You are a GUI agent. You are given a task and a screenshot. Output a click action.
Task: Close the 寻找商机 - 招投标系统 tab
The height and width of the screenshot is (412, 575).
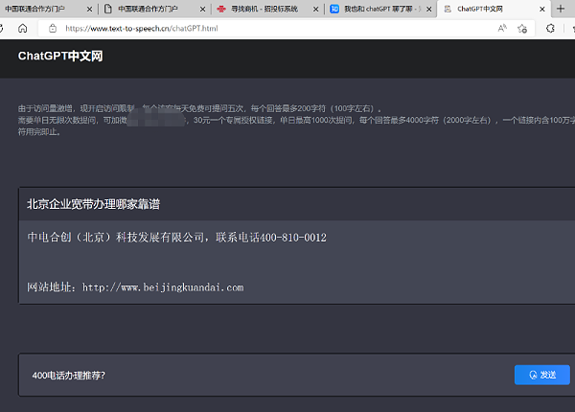(315, 10)
